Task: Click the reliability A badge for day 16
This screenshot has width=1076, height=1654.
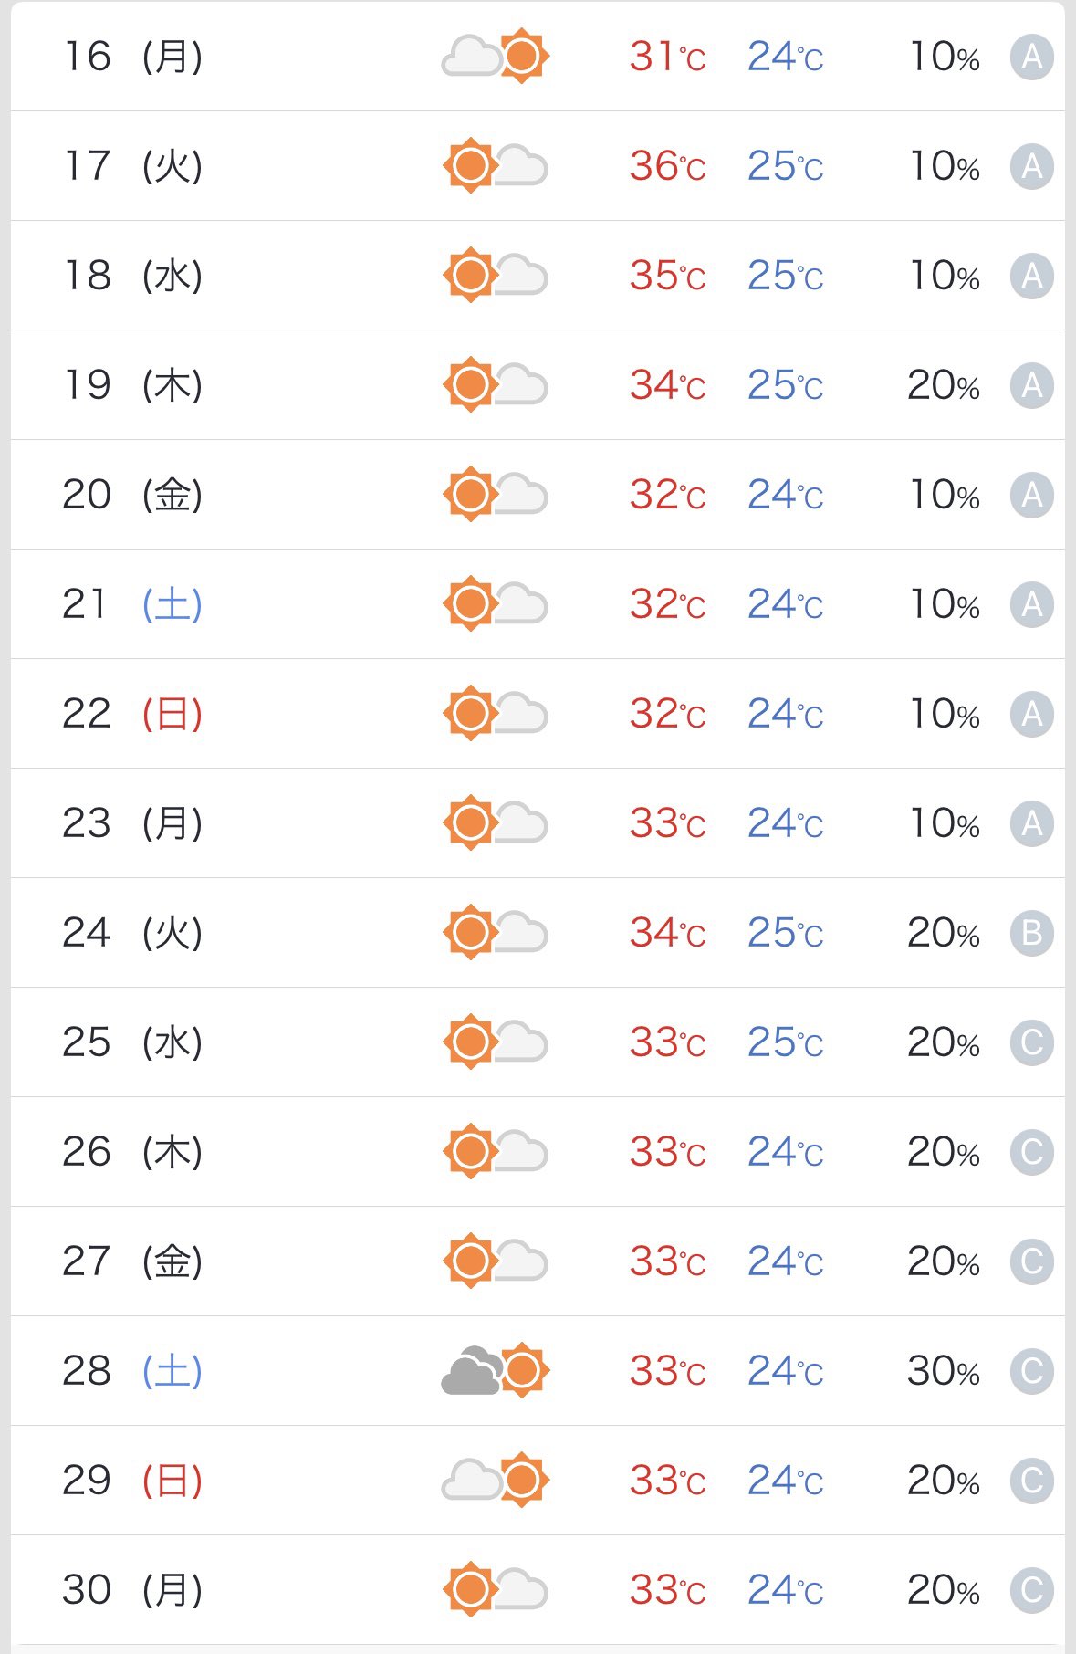Action: tap(1031, 57)
